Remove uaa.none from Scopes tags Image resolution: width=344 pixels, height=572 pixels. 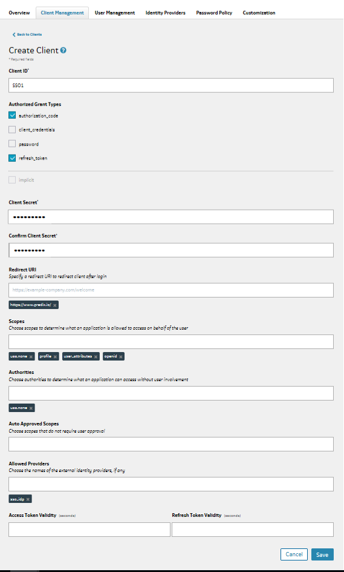coord(31,357)
